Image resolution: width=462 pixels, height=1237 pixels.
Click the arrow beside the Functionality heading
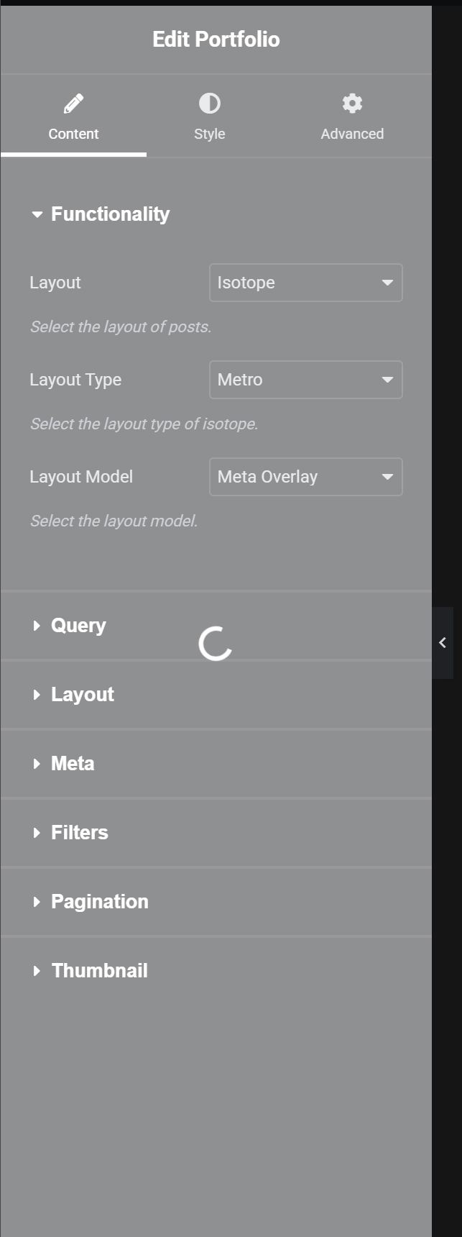coord(37,214)
